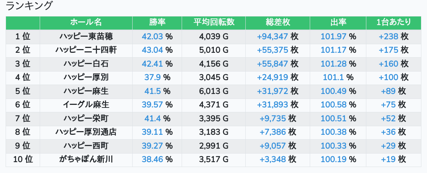Select the 1台あたり column header
This screenshot has height=173, width=427.
tap(394, 22)
